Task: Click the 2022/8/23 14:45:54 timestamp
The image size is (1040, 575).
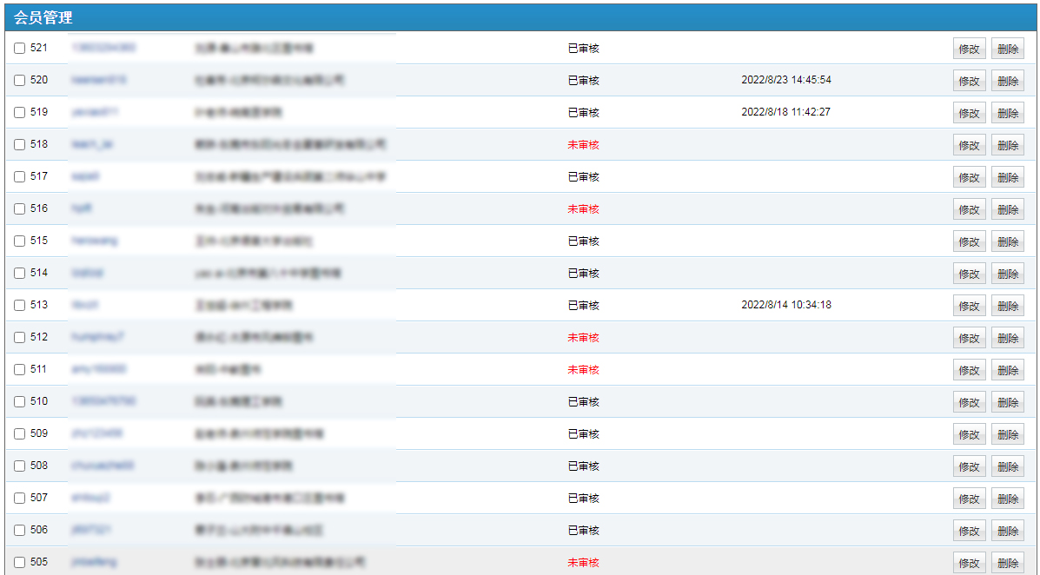Action: click(x=785, y=80)
